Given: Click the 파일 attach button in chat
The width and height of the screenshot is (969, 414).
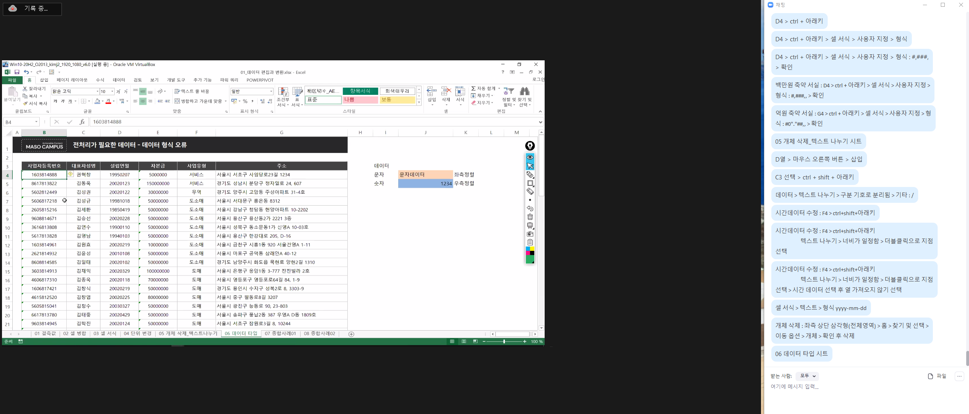Looking at the screenshot, I should tap(937, 376).
